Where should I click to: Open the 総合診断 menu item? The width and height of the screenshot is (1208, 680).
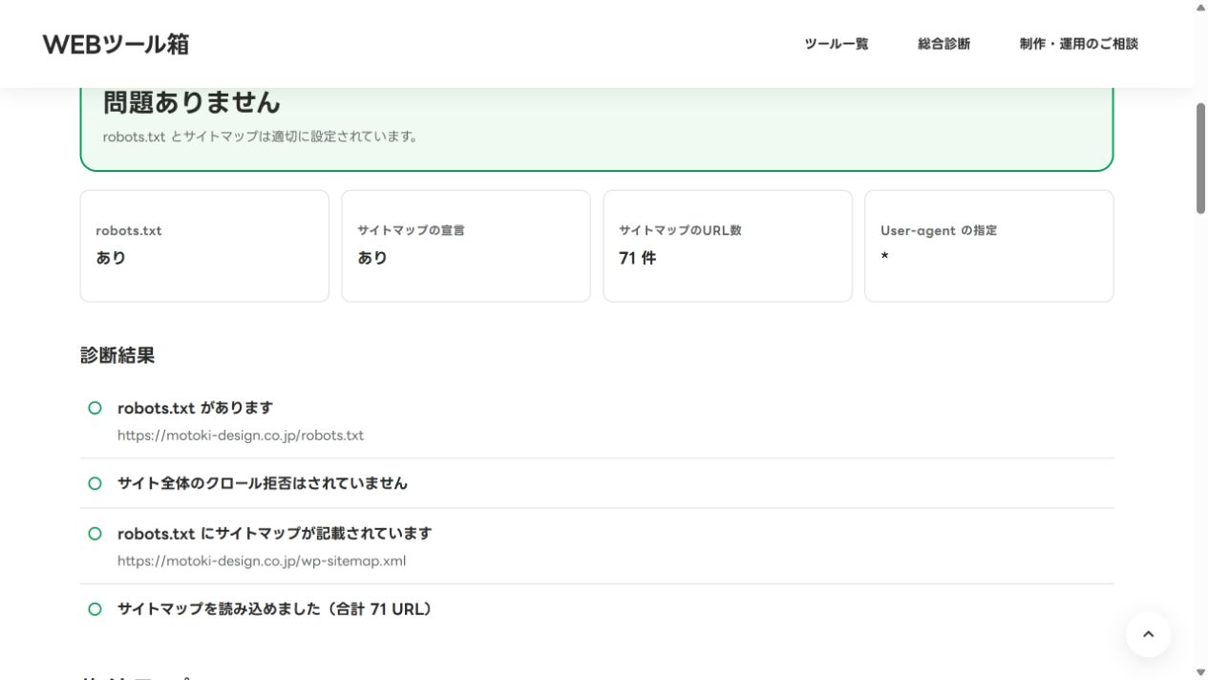943,44
